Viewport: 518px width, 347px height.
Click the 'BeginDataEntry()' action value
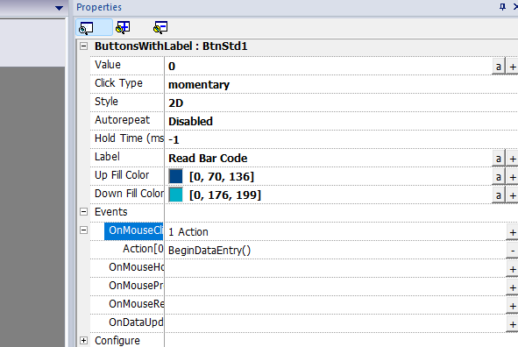[209, 251]
